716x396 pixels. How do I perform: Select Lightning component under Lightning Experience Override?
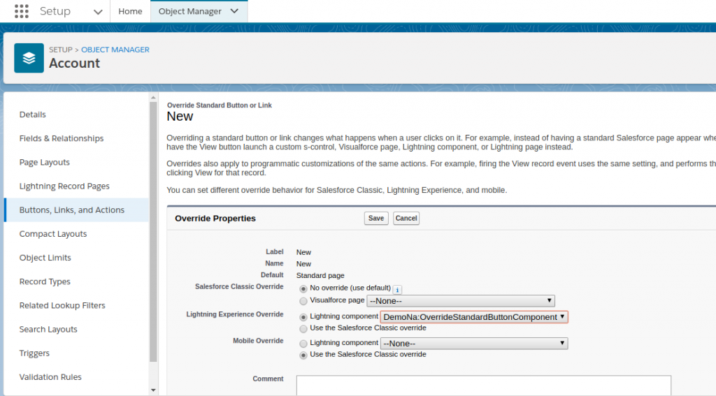303,317
